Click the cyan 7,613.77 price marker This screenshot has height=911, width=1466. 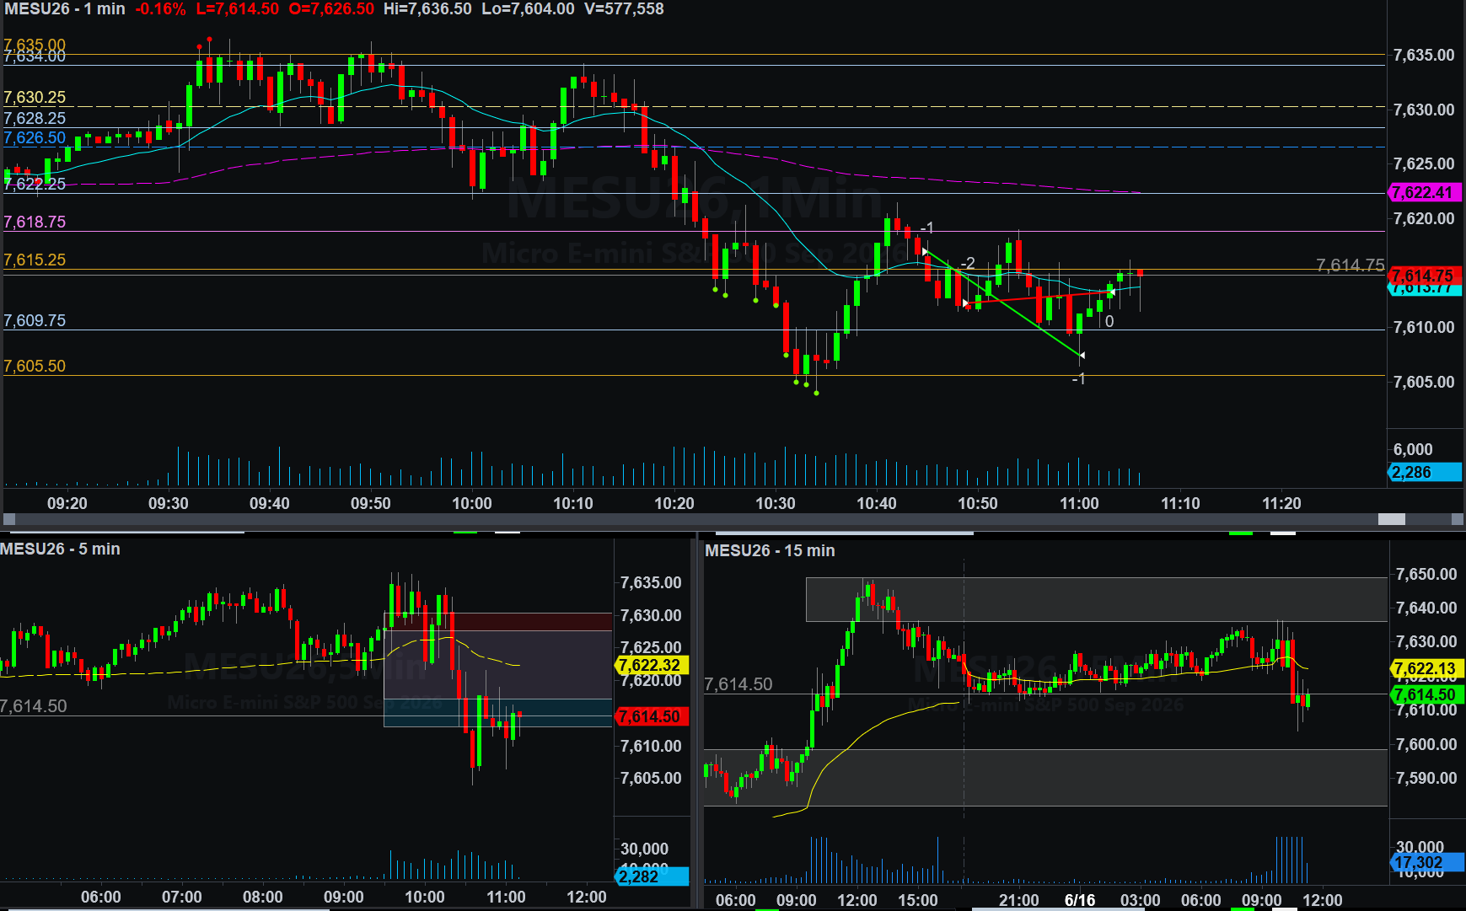click(x=1425, y=290)
